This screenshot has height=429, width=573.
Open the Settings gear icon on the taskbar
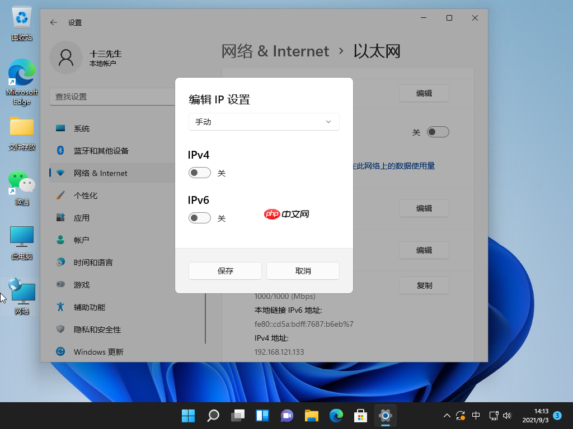coord(385,416)
